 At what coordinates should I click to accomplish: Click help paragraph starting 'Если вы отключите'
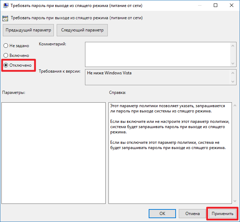pyautogui.click(x=168, y=145)
